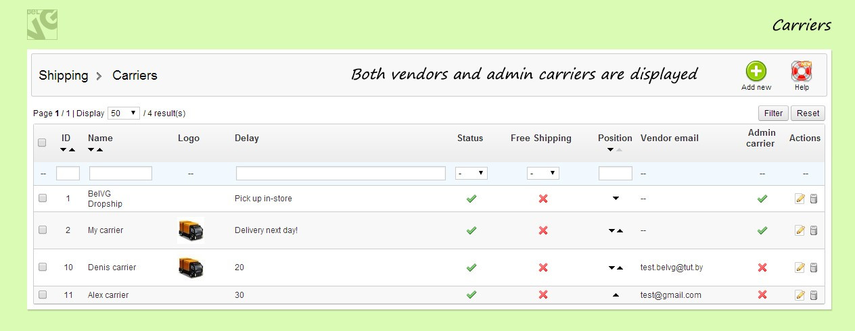Click the green Add new icon
Screen dimensions: 855x331
pyautogui.click(x=756, y=71)
